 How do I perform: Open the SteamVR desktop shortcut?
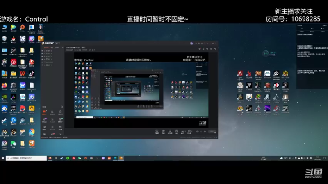click(x=23, y=121)
